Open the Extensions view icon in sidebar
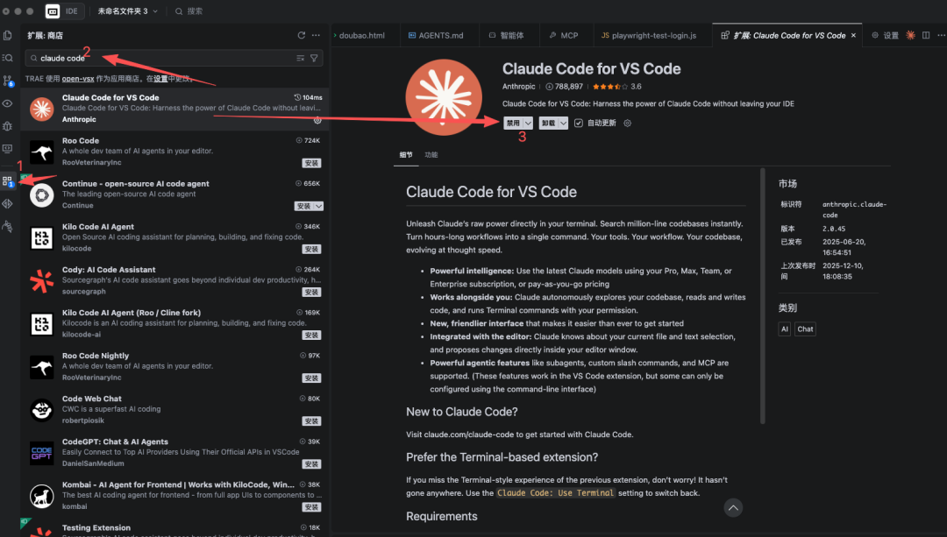The image size is (947, 537). coord(7,180)
